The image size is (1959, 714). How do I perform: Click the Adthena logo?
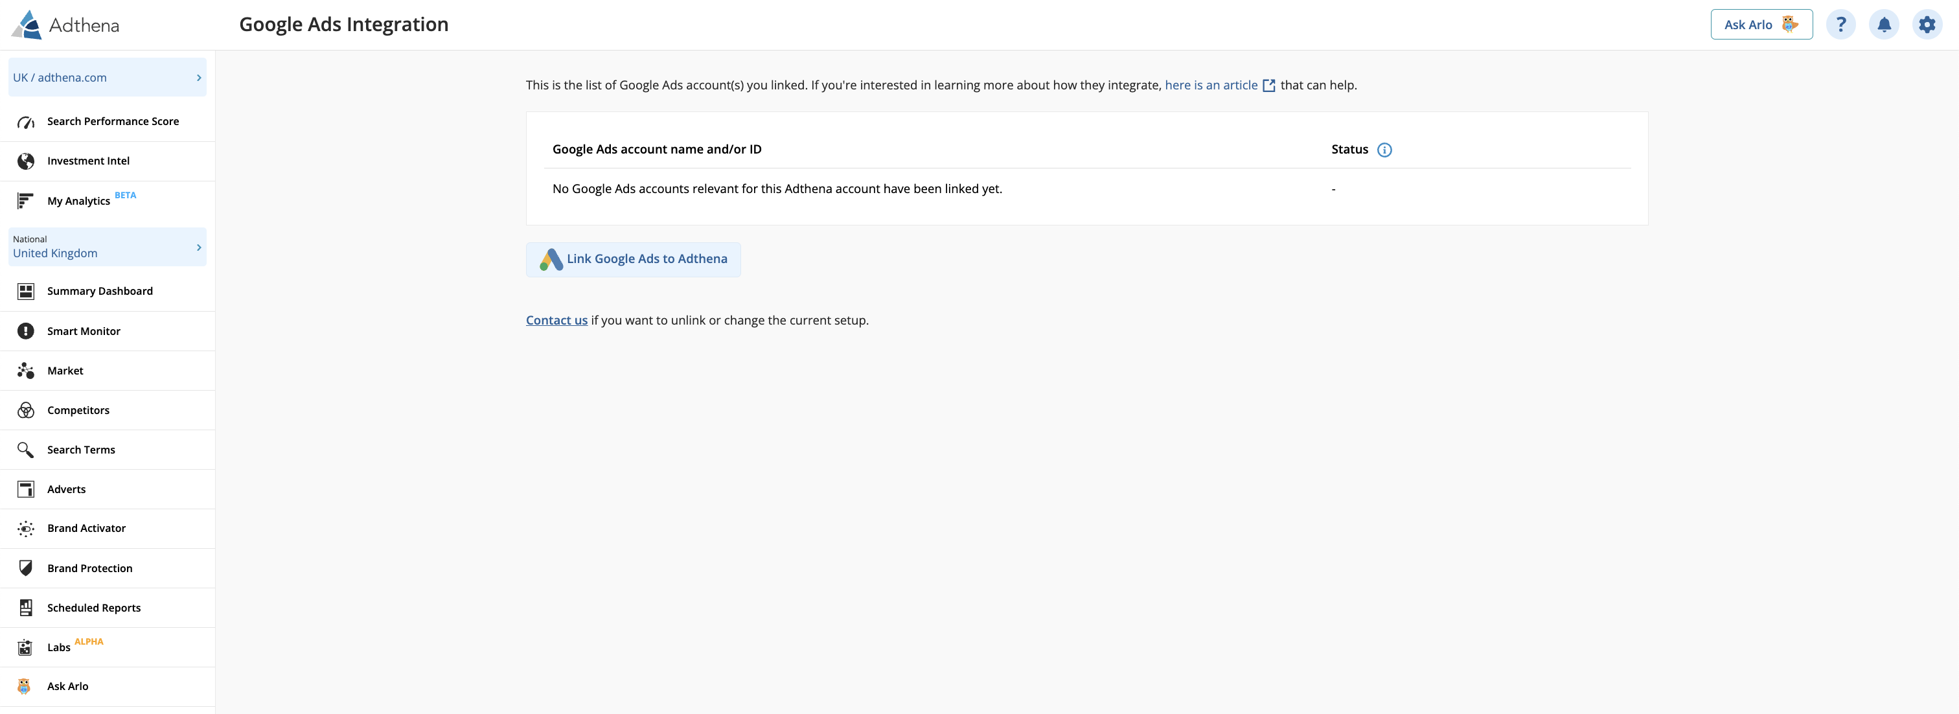point(65,25)
